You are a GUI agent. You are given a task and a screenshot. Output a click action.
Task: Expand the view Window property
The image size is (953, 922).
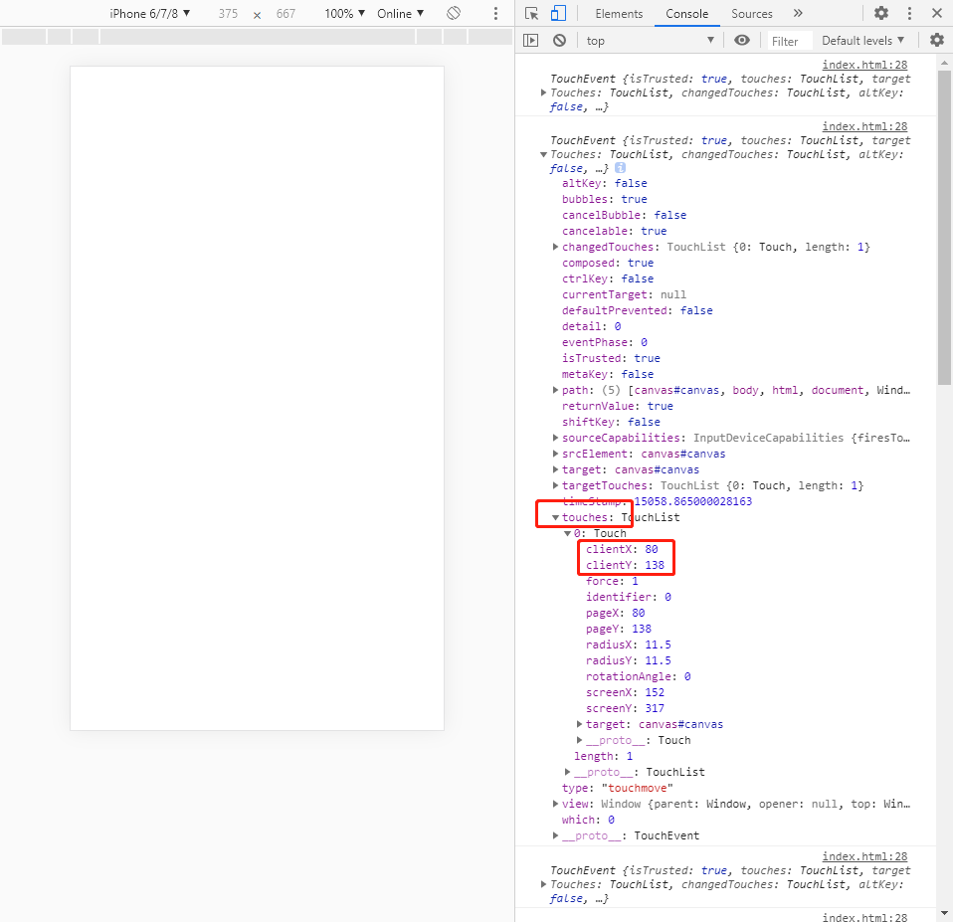tap(555, 804)
